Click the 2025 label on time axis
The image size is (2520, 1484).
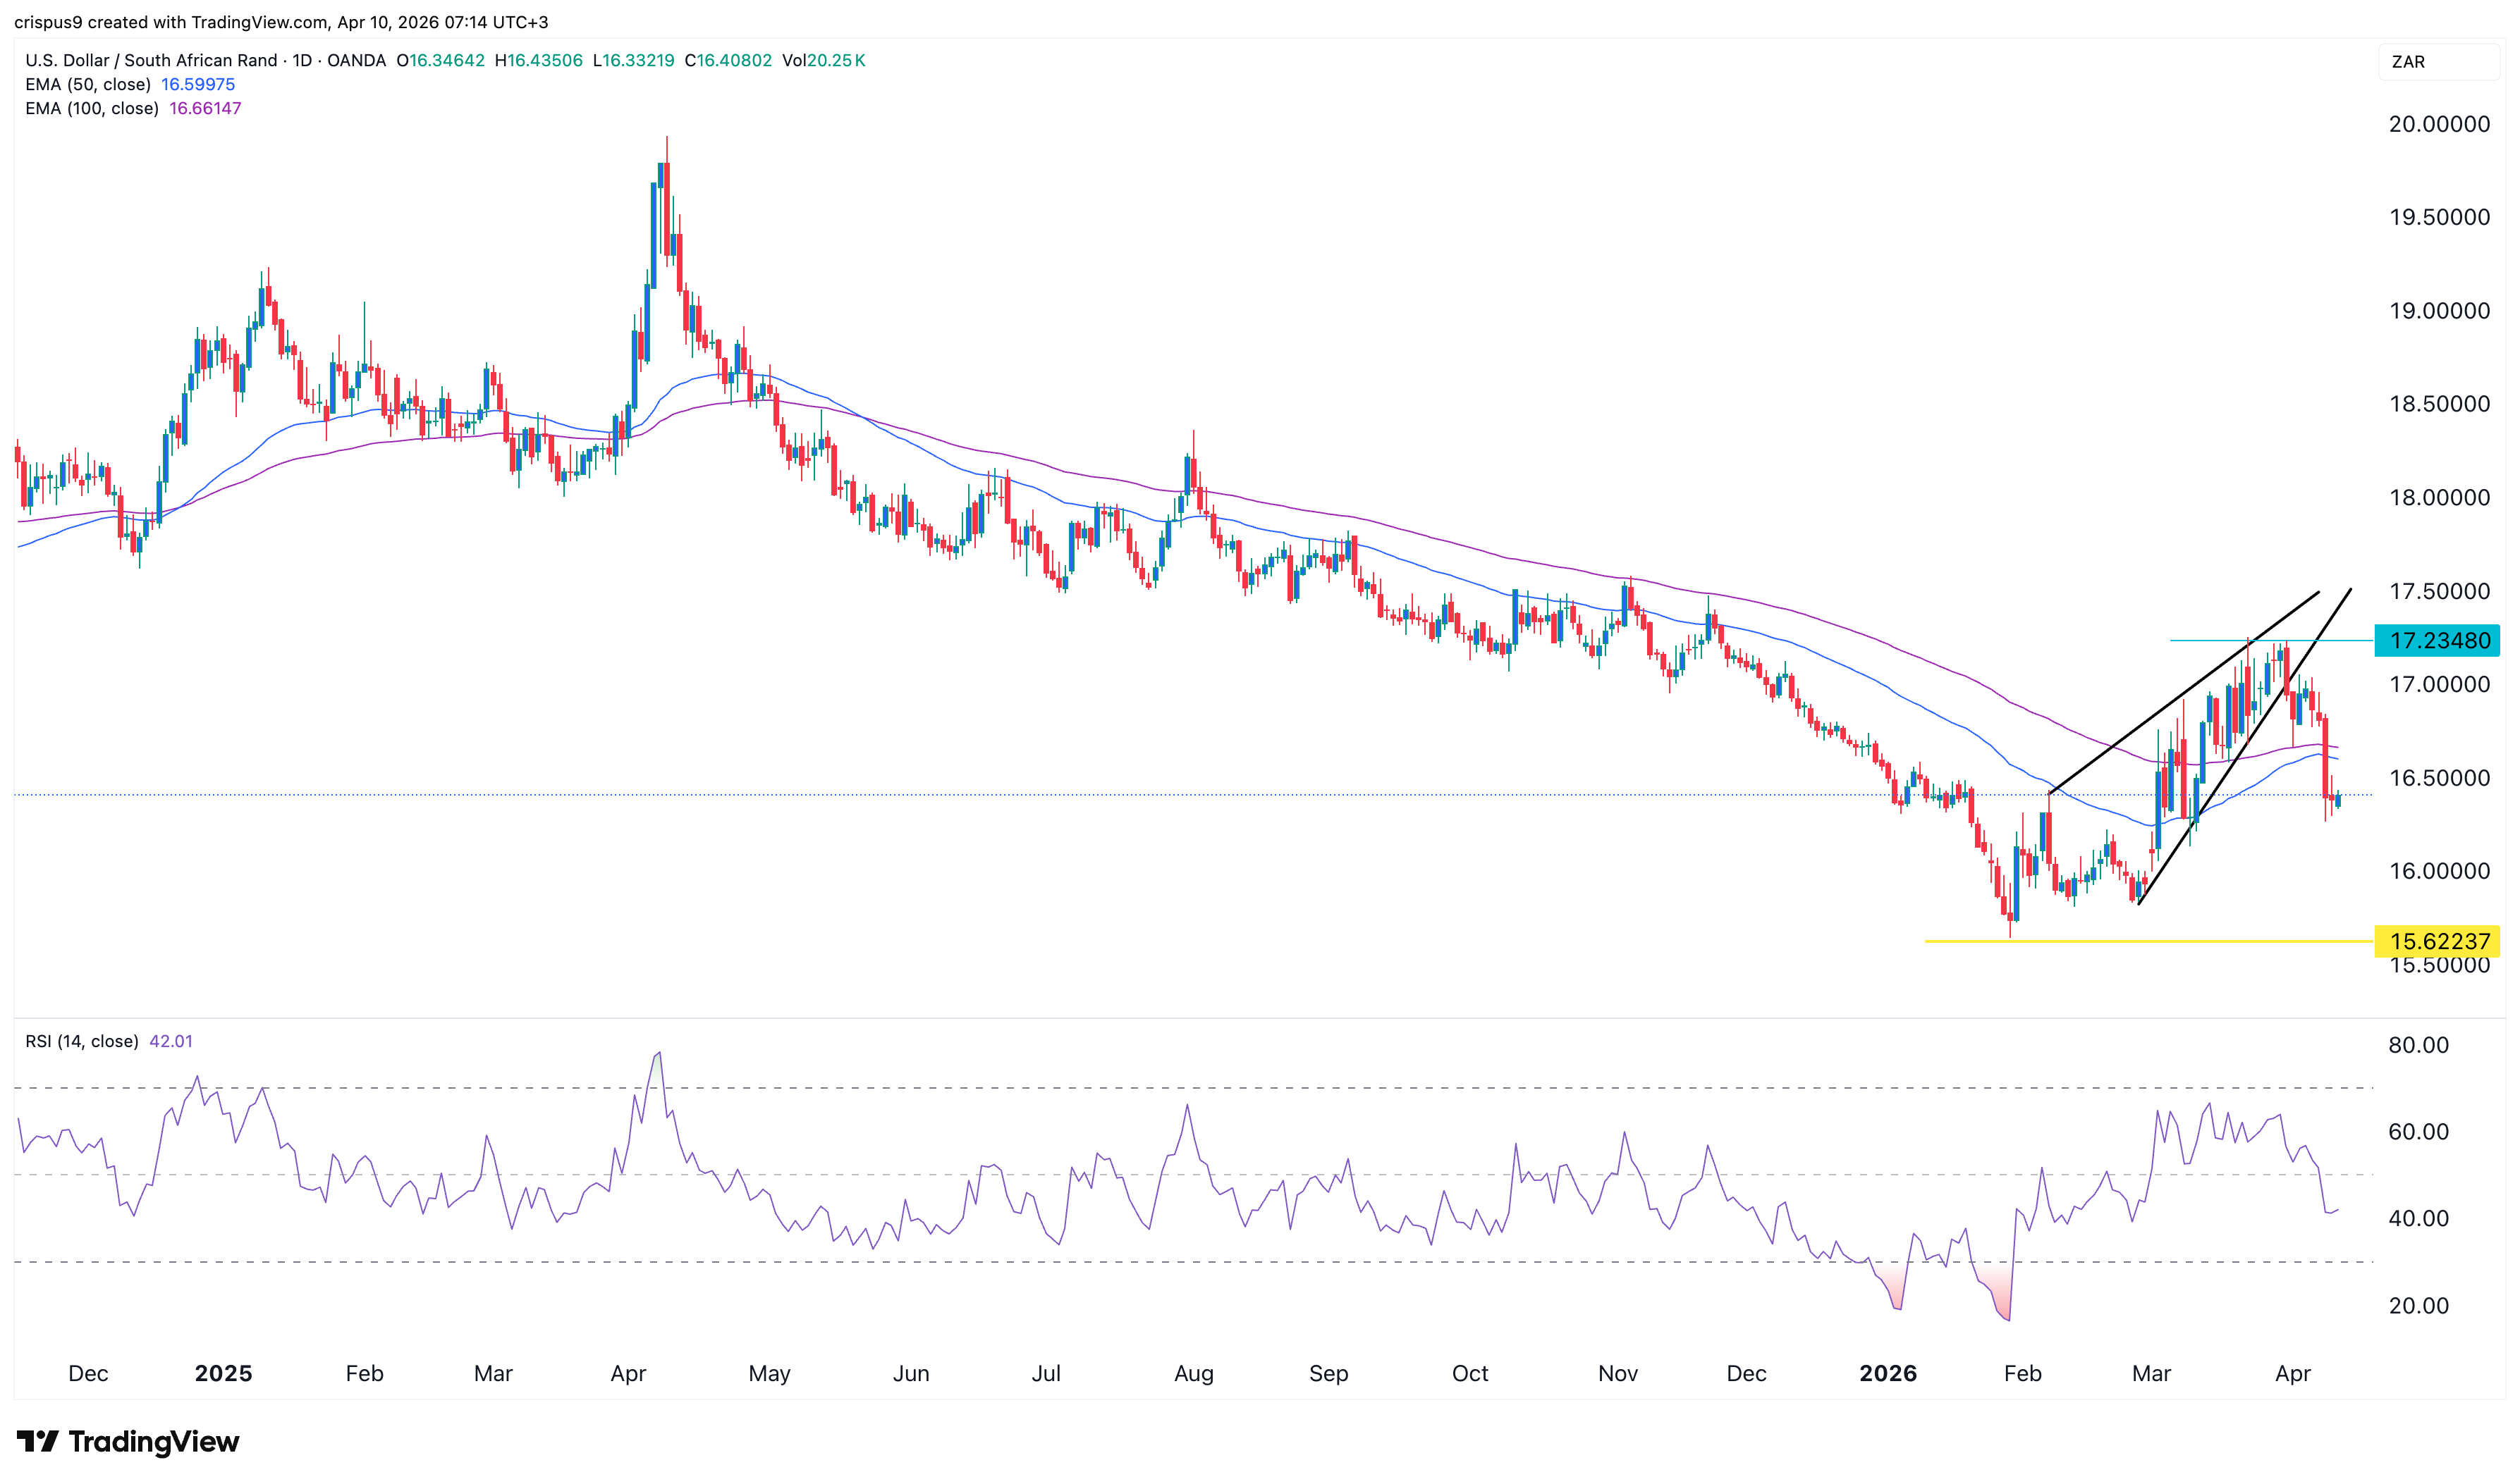223,1373
